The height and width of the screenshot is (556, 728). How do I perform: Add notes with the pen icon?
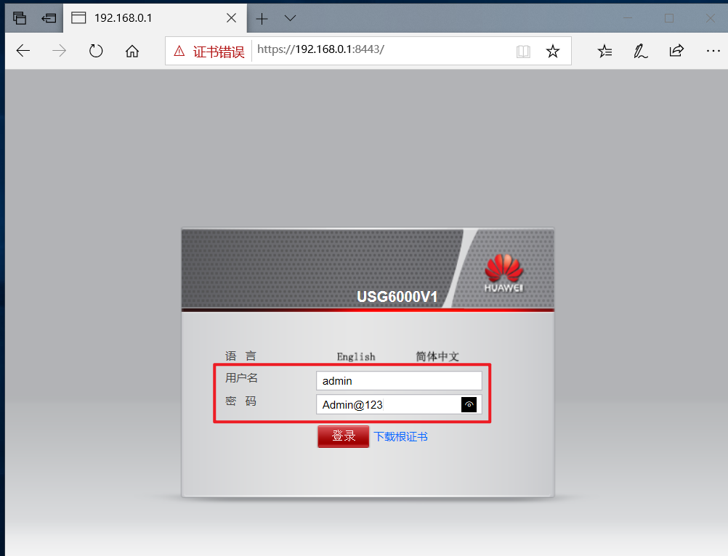641,51
